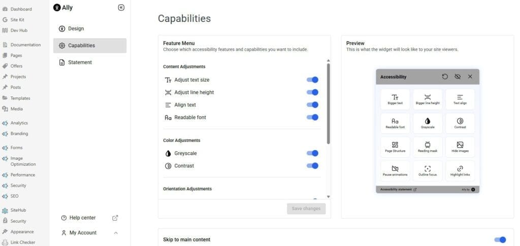Select the Hide images tile in preview
The height and width of the screenshot is (246, 520).
(x=460, y=147)
